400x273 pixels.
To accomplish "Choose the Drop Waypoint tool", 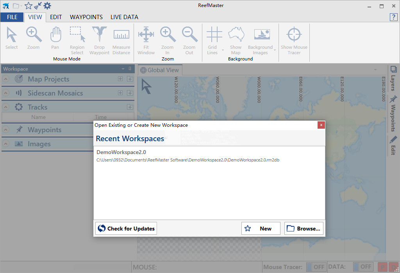I will click(x=99, y=41).
